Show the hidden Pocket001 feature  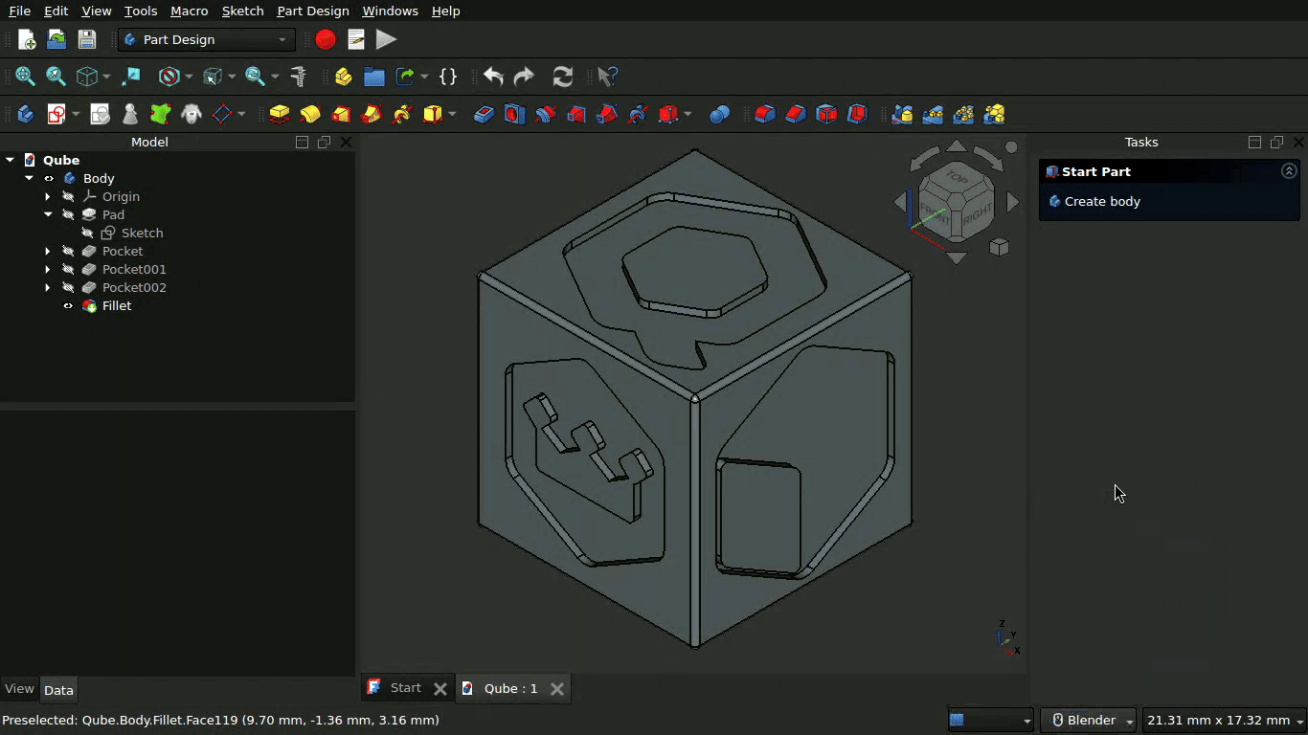click(x=68, y=270)
